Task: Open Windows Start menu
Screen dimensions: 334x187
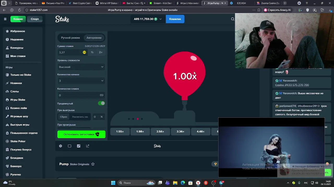Action: click(x=113, y=183)
